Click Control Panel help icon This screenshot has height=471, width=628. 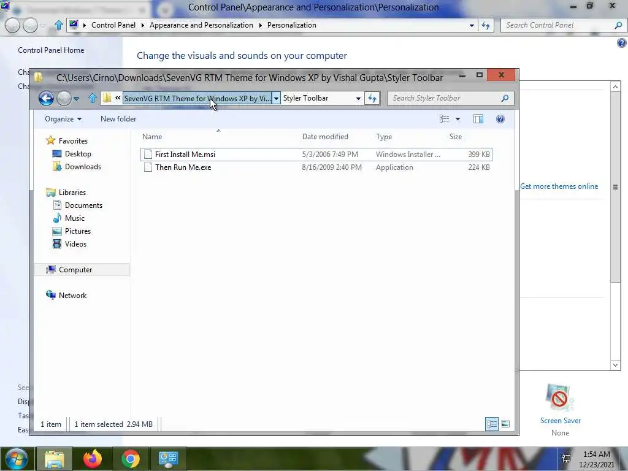(x=622, y=43)
